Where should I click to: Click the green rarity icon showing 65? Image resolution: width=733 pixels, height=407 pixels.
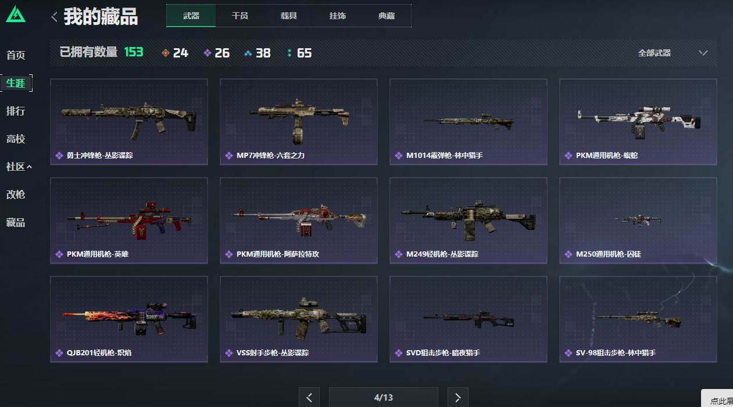(x=289, y=53)
